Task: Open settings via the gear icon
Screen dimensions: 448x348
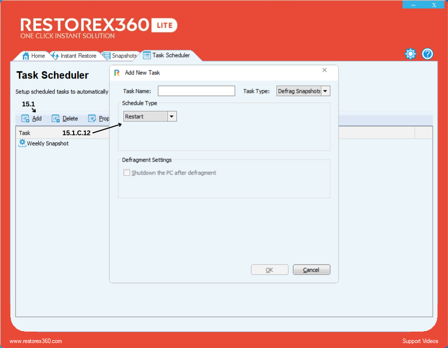Action: click(x=410, y=54)
